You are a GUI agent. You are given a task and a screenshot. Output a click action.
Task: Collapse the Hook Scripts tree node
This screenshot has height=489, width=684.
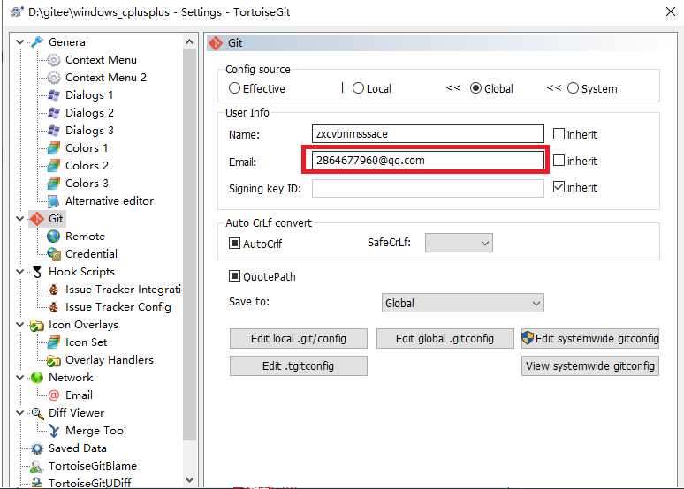(x=19, y=272)
